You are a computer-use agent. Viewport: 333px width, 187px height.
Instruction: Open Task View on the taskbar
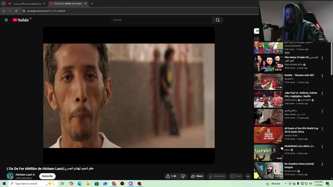tap(62, 184)
